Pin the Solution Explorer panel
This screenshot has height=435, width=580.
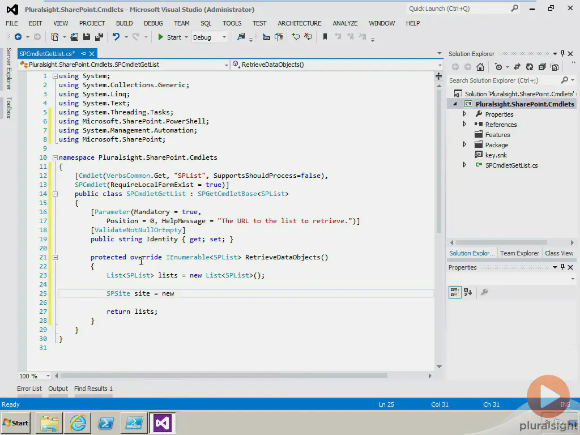pyautogui.click(x=562, y=54)
